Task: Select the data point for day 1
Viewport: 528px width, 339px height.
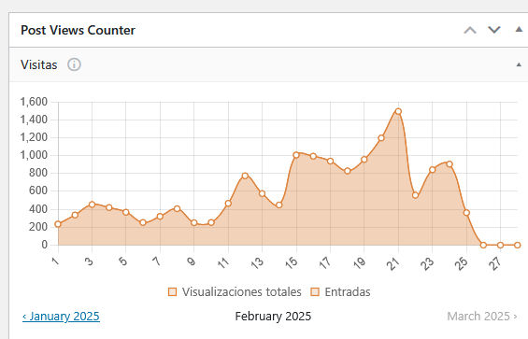Action: click(58, 224)
